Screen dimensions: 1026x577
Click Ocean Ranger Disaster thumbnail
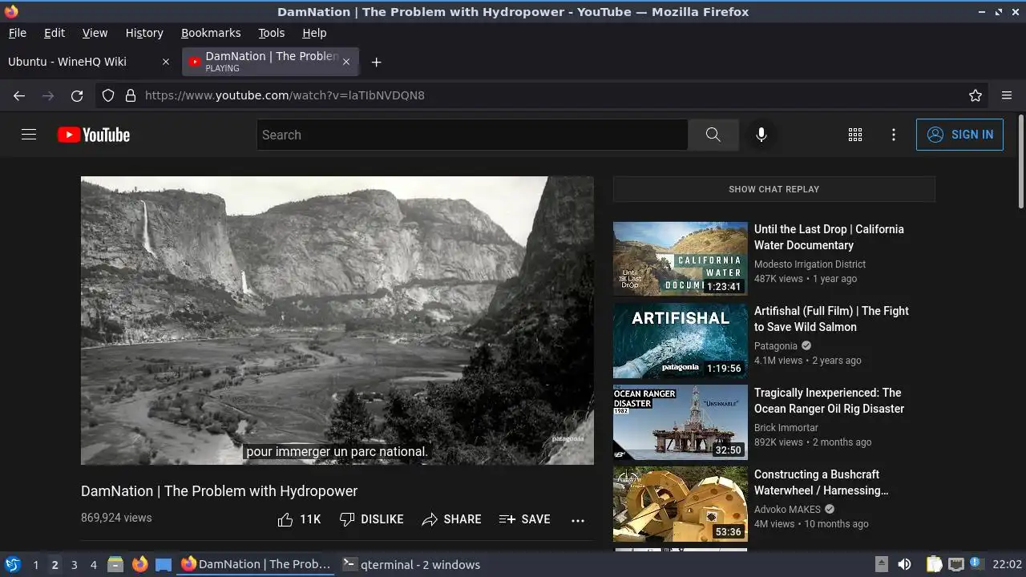[x=681, y=423]
